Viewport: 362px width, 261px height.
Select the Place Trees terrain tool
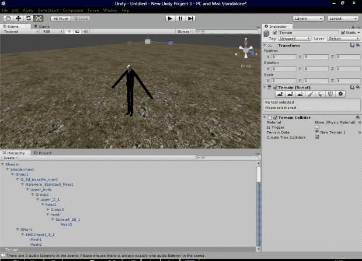tap(321, 94)
